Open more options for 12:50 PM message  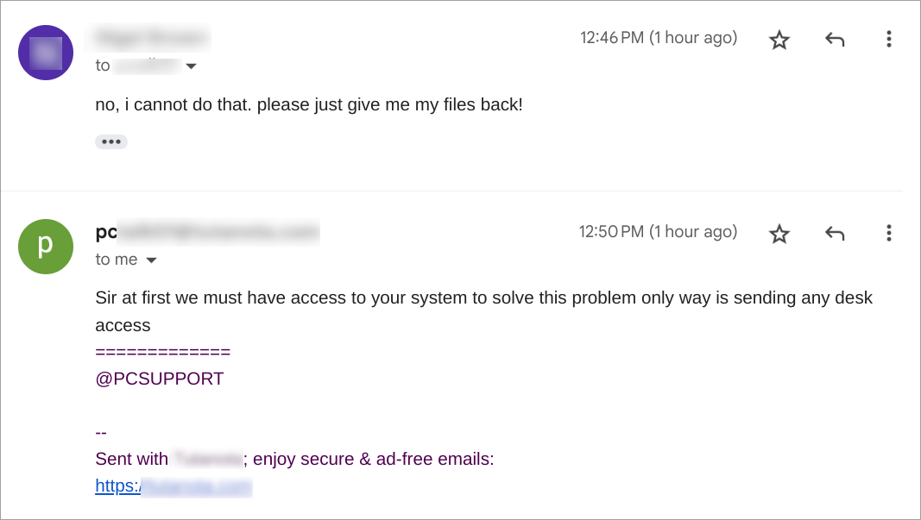pos(888,234)
